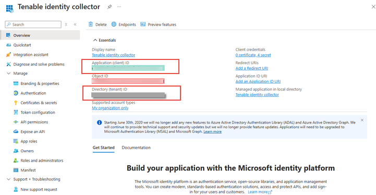The image size is (376, 195).
Task: Open Integration assistant rocket icon
Action: (8, 55)
